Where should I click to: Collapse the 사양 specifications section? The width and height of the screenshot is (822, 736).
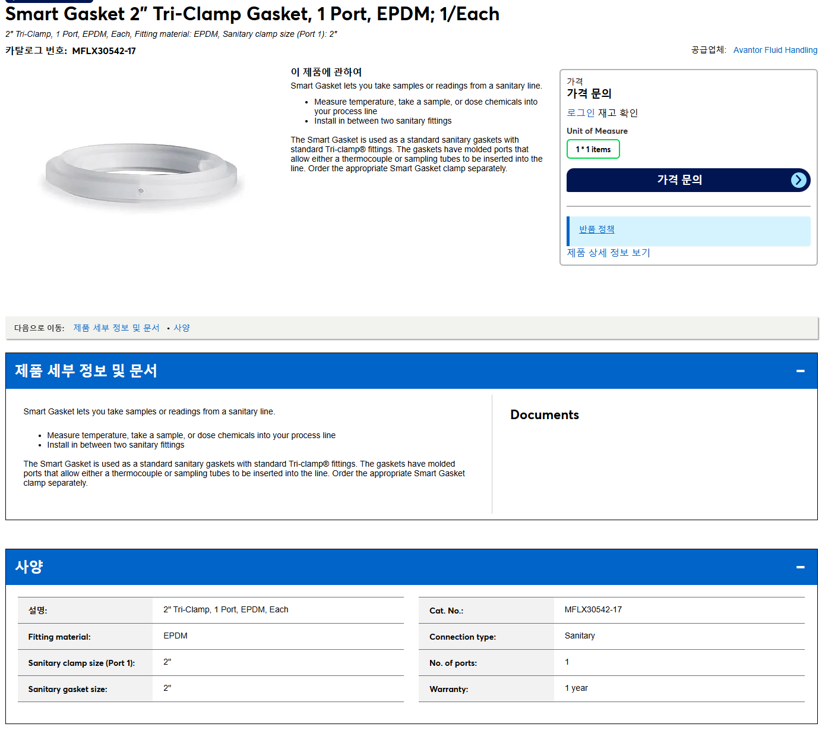point(800,567)
